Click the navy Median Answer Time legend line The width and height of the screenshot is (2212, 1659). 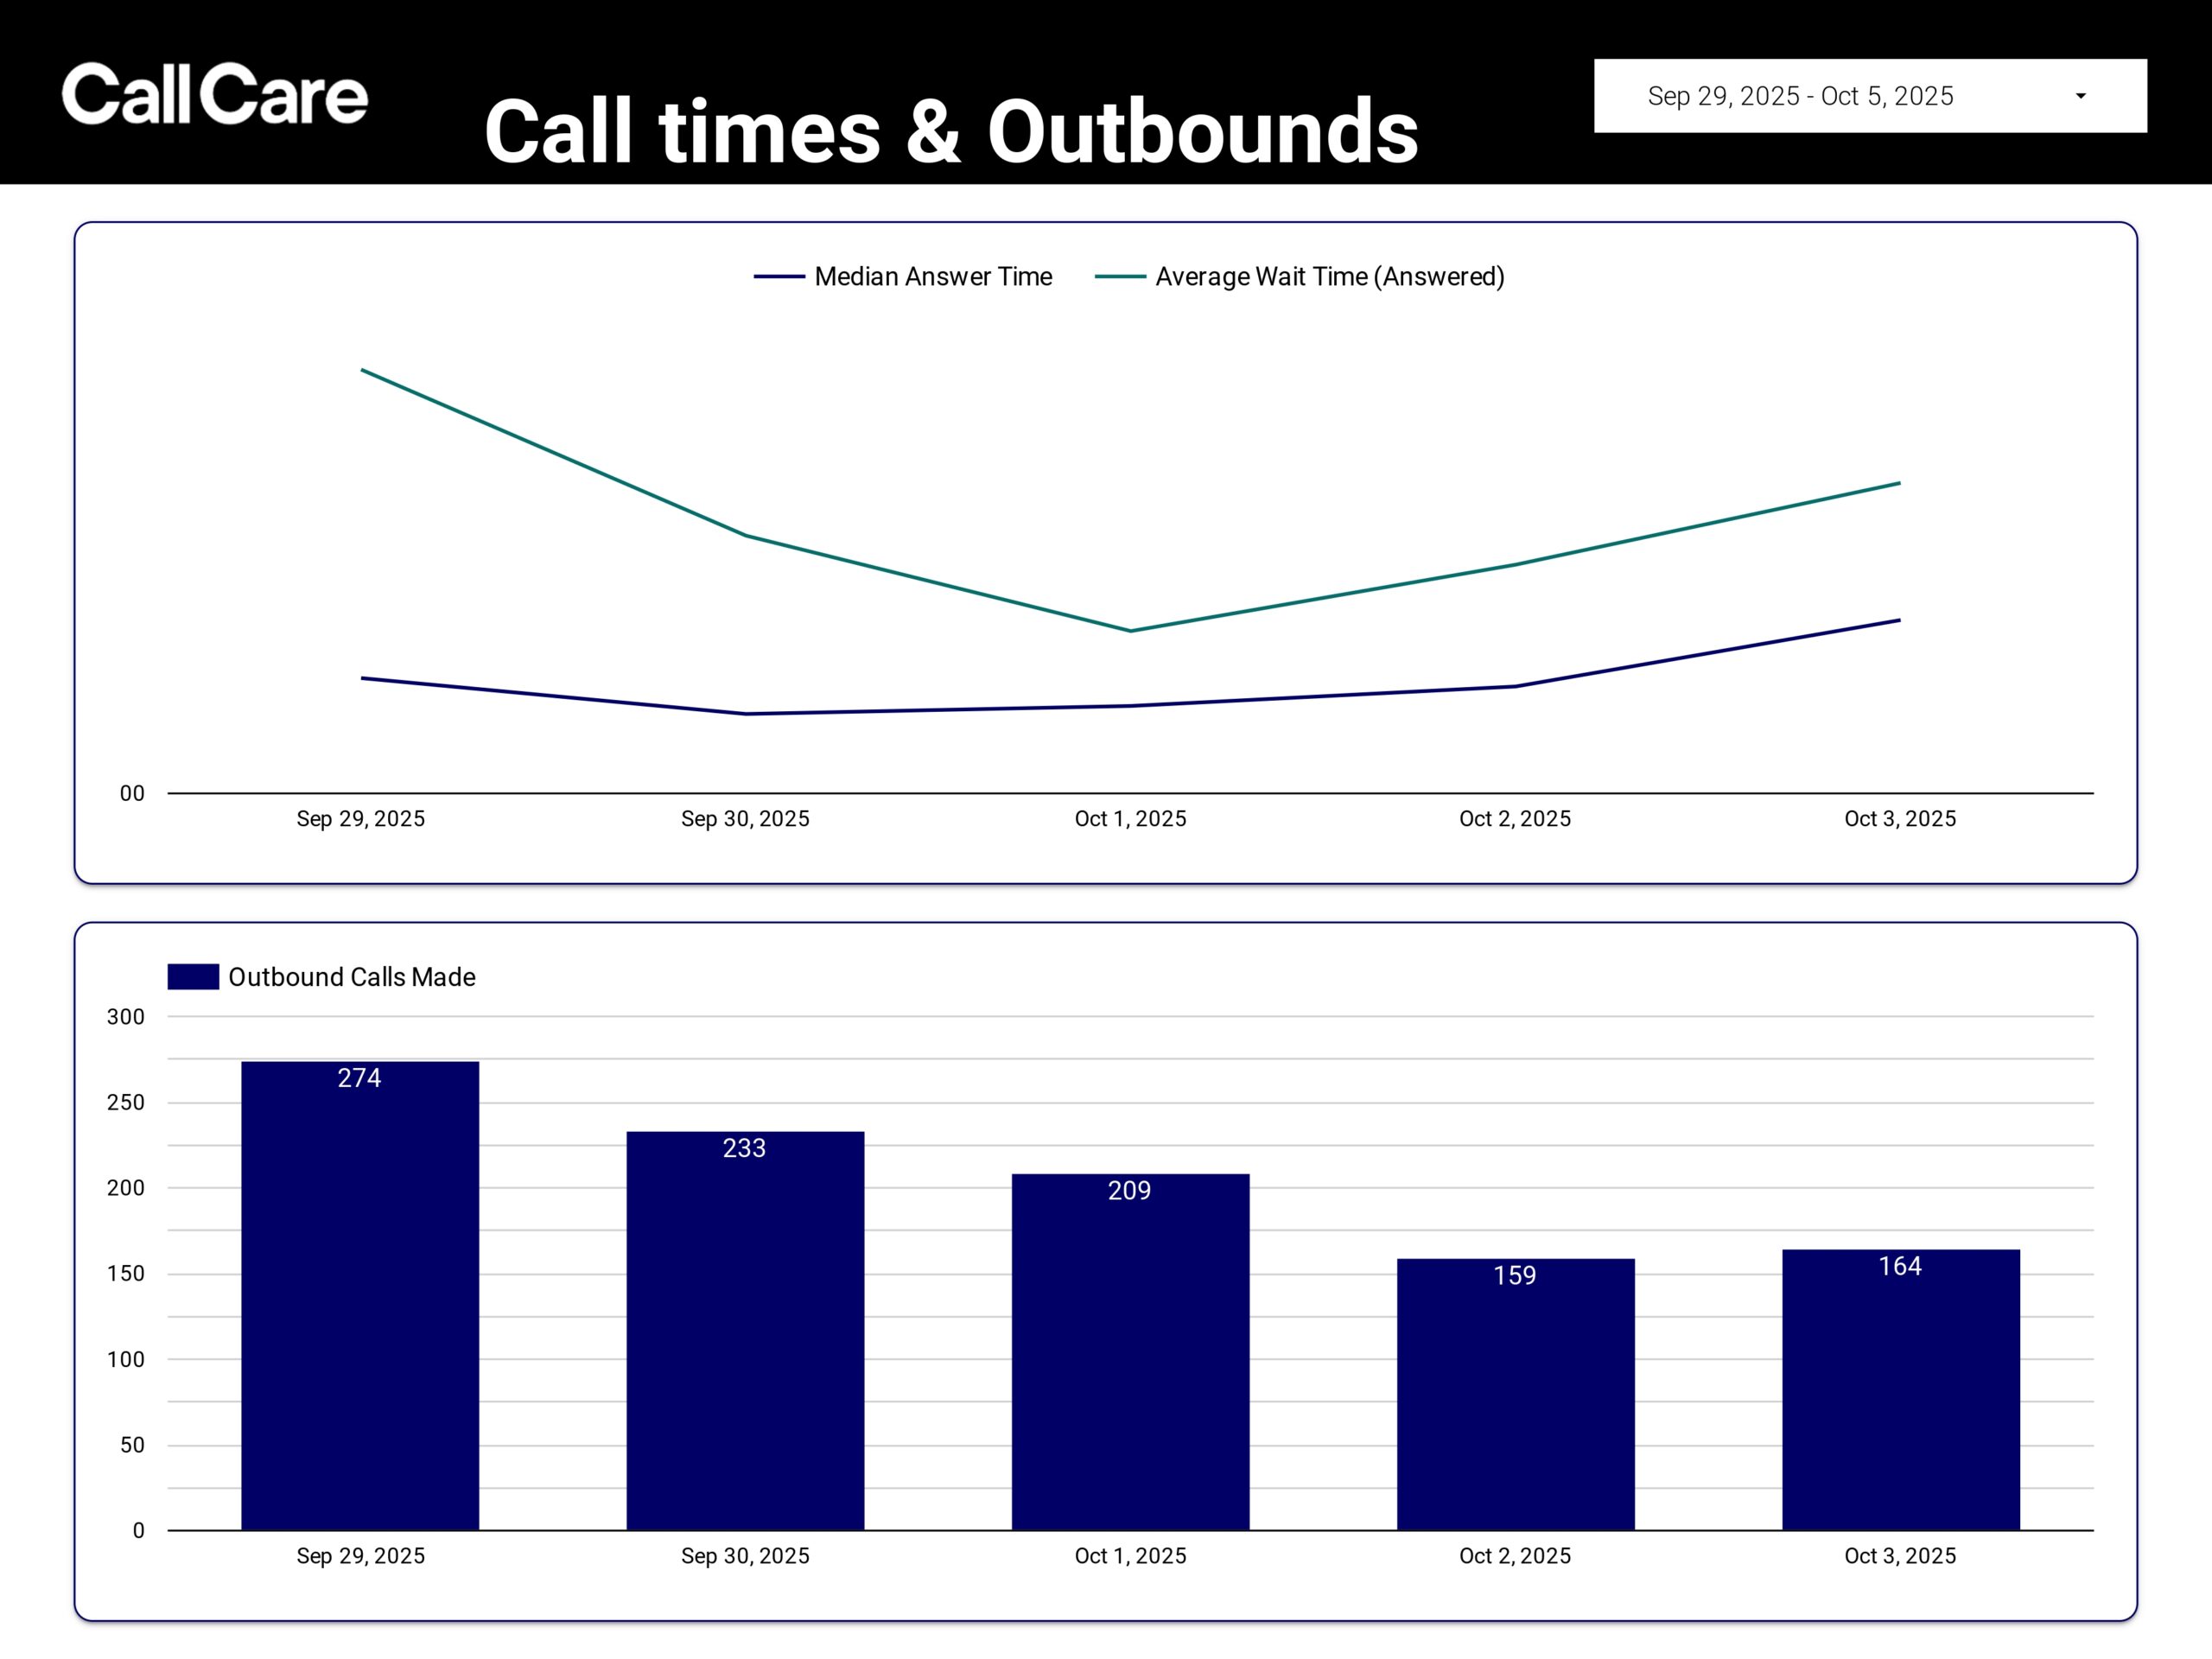(x=779, y=277)
